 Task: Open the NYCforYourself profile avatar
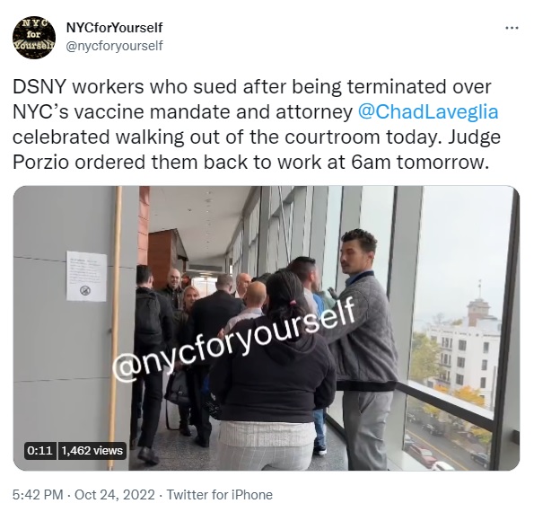[34, 36]
